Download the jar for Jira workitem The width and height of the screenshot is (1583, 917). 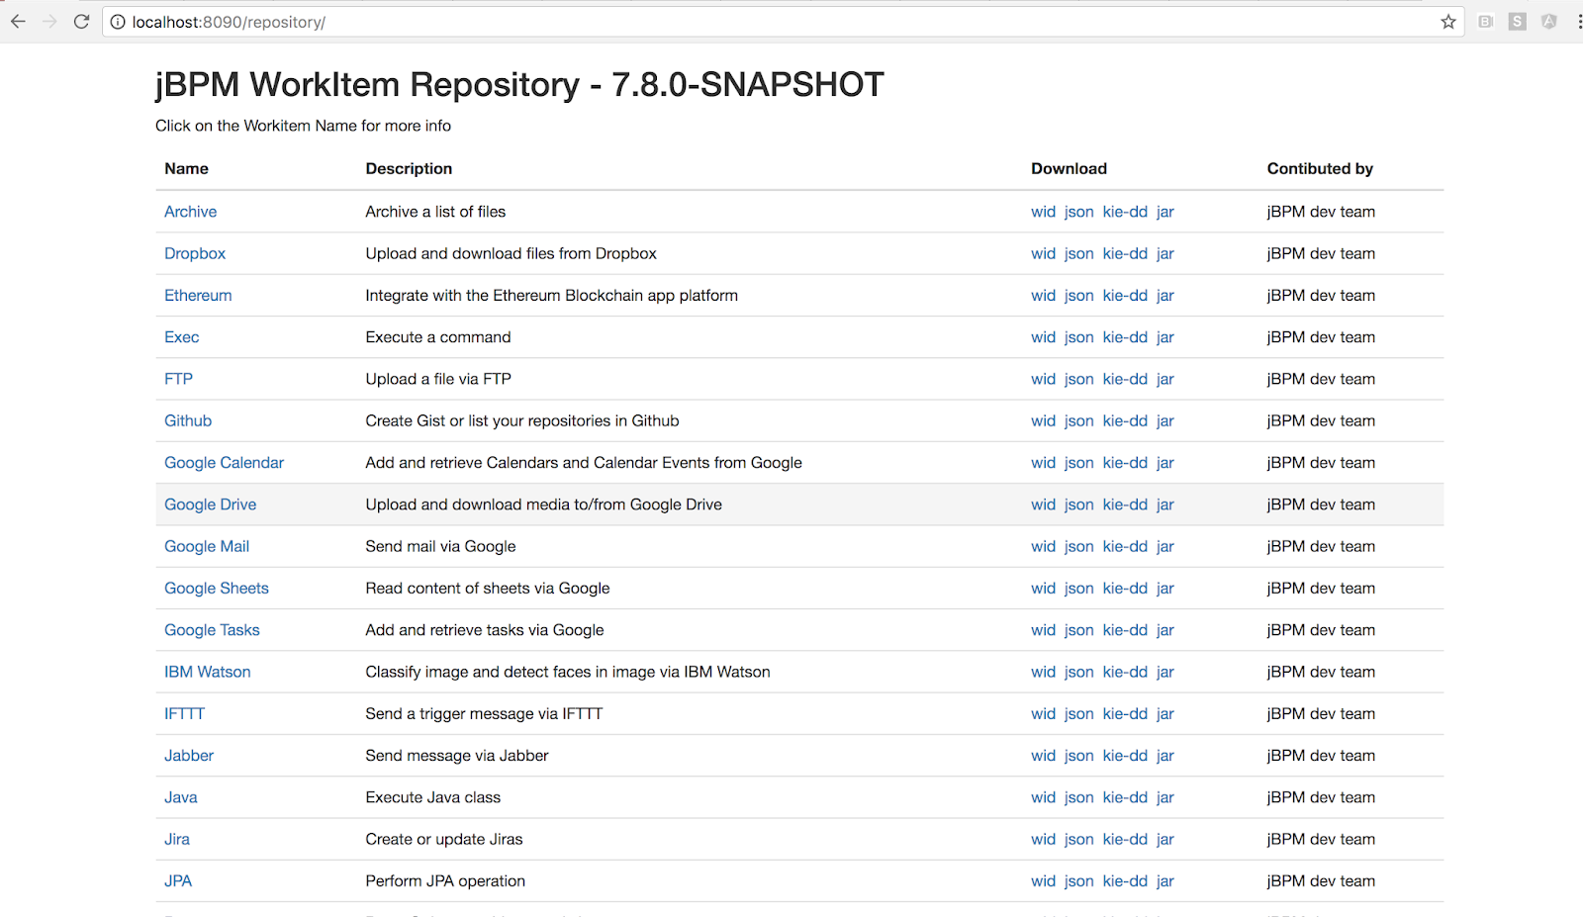point(1164,839)
